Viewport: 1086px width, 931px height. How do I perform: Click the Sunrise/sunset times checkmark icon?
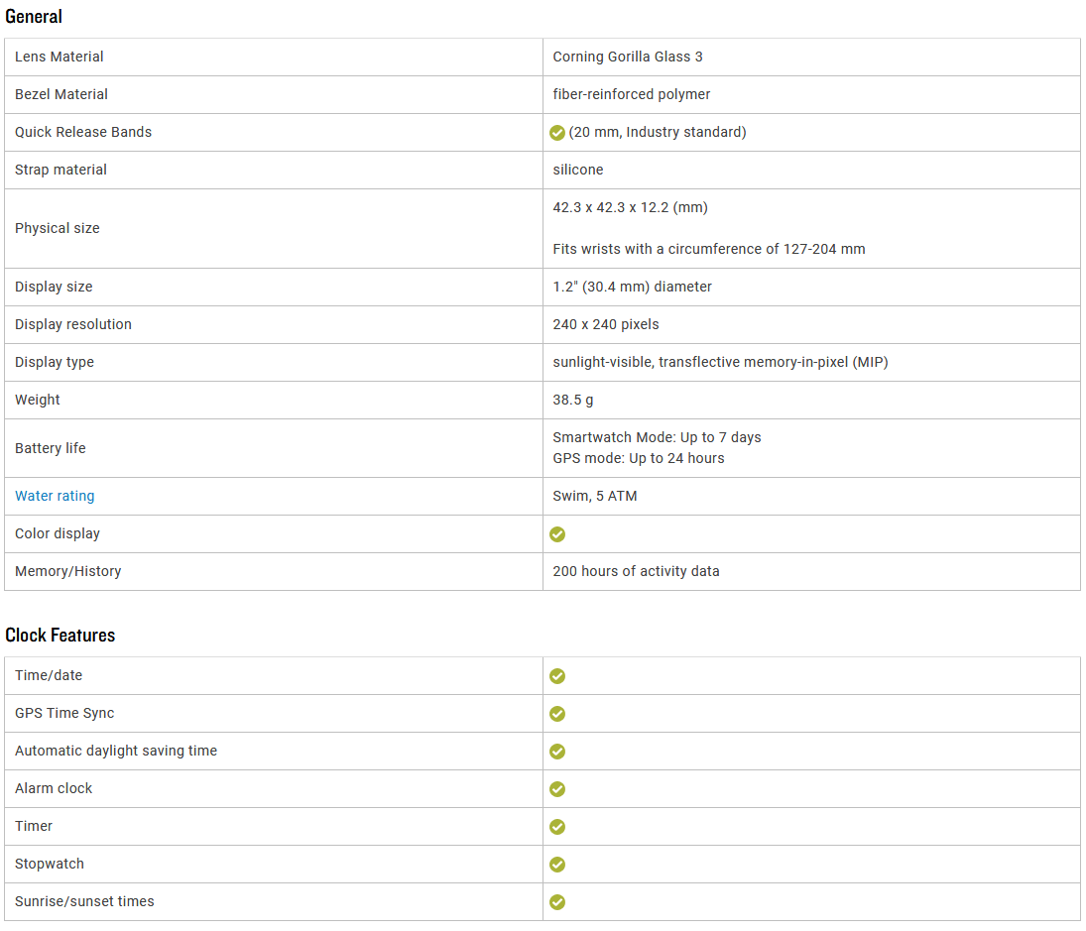[x=557, y=902]
